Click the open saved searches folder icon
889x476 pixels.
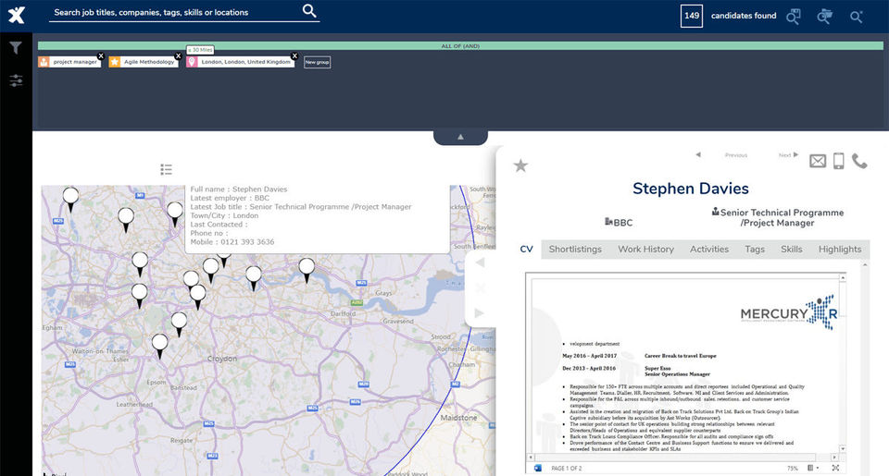(x=824, y=17)
